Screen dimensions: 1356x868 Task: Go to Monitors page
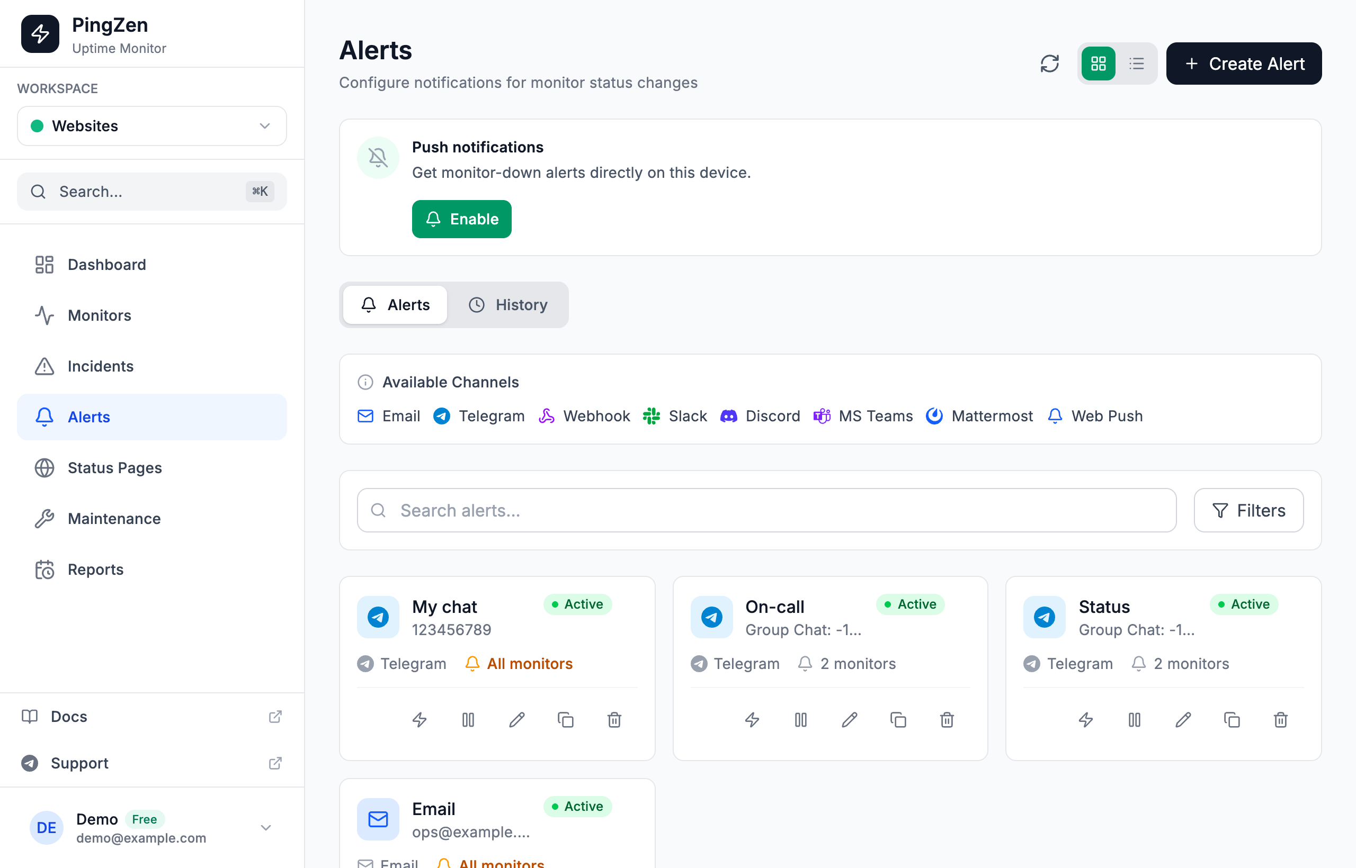point(151,315)
